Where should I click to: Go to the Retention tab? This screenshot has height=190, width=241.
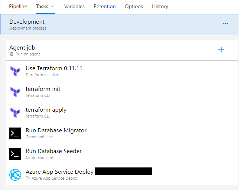[104, 7]
